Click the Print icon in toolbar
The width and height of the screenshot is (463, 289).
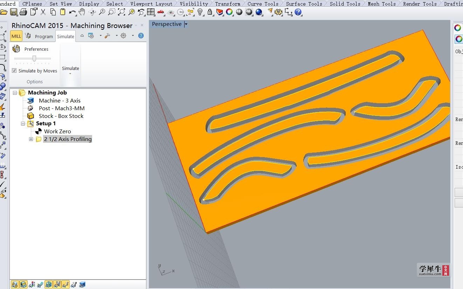coord(23,12)
